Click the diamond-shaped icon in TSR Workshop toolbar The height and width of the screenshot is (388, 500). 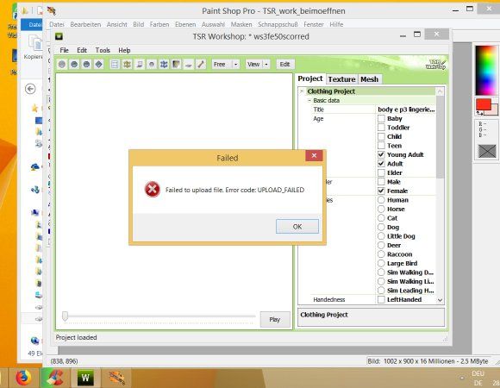99,64
